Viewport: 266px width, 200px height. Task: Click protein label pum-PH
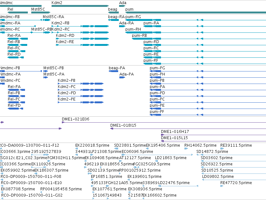pyautogui.click(x=158, y=74)
